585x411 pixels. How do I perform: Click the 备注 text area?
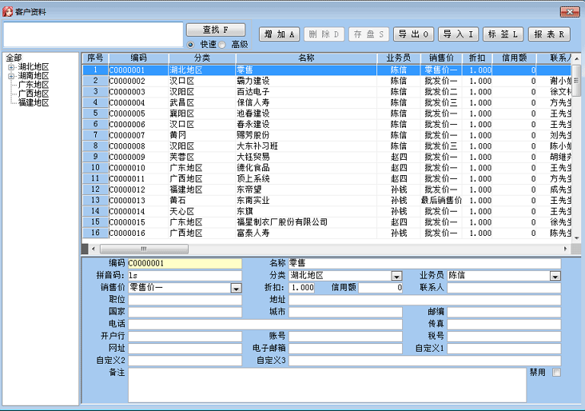click(327, 385)
